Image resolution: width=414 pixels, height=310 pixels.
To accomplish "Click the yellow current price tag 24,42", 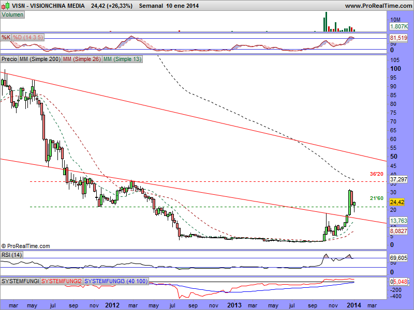I will coord(397,202).
